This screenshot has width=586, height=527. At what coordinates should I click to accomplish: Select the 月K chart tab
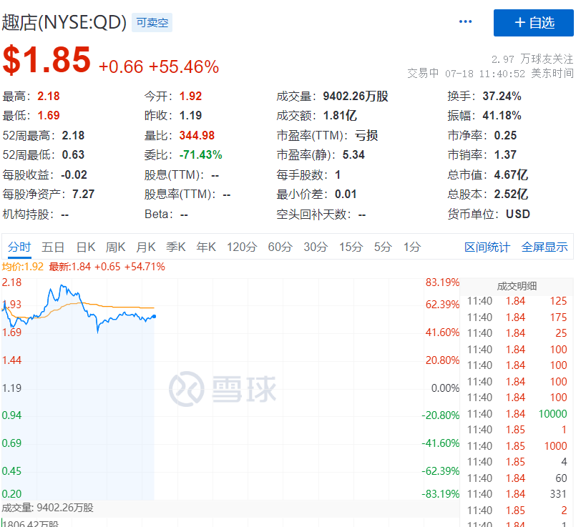(146, 247)
